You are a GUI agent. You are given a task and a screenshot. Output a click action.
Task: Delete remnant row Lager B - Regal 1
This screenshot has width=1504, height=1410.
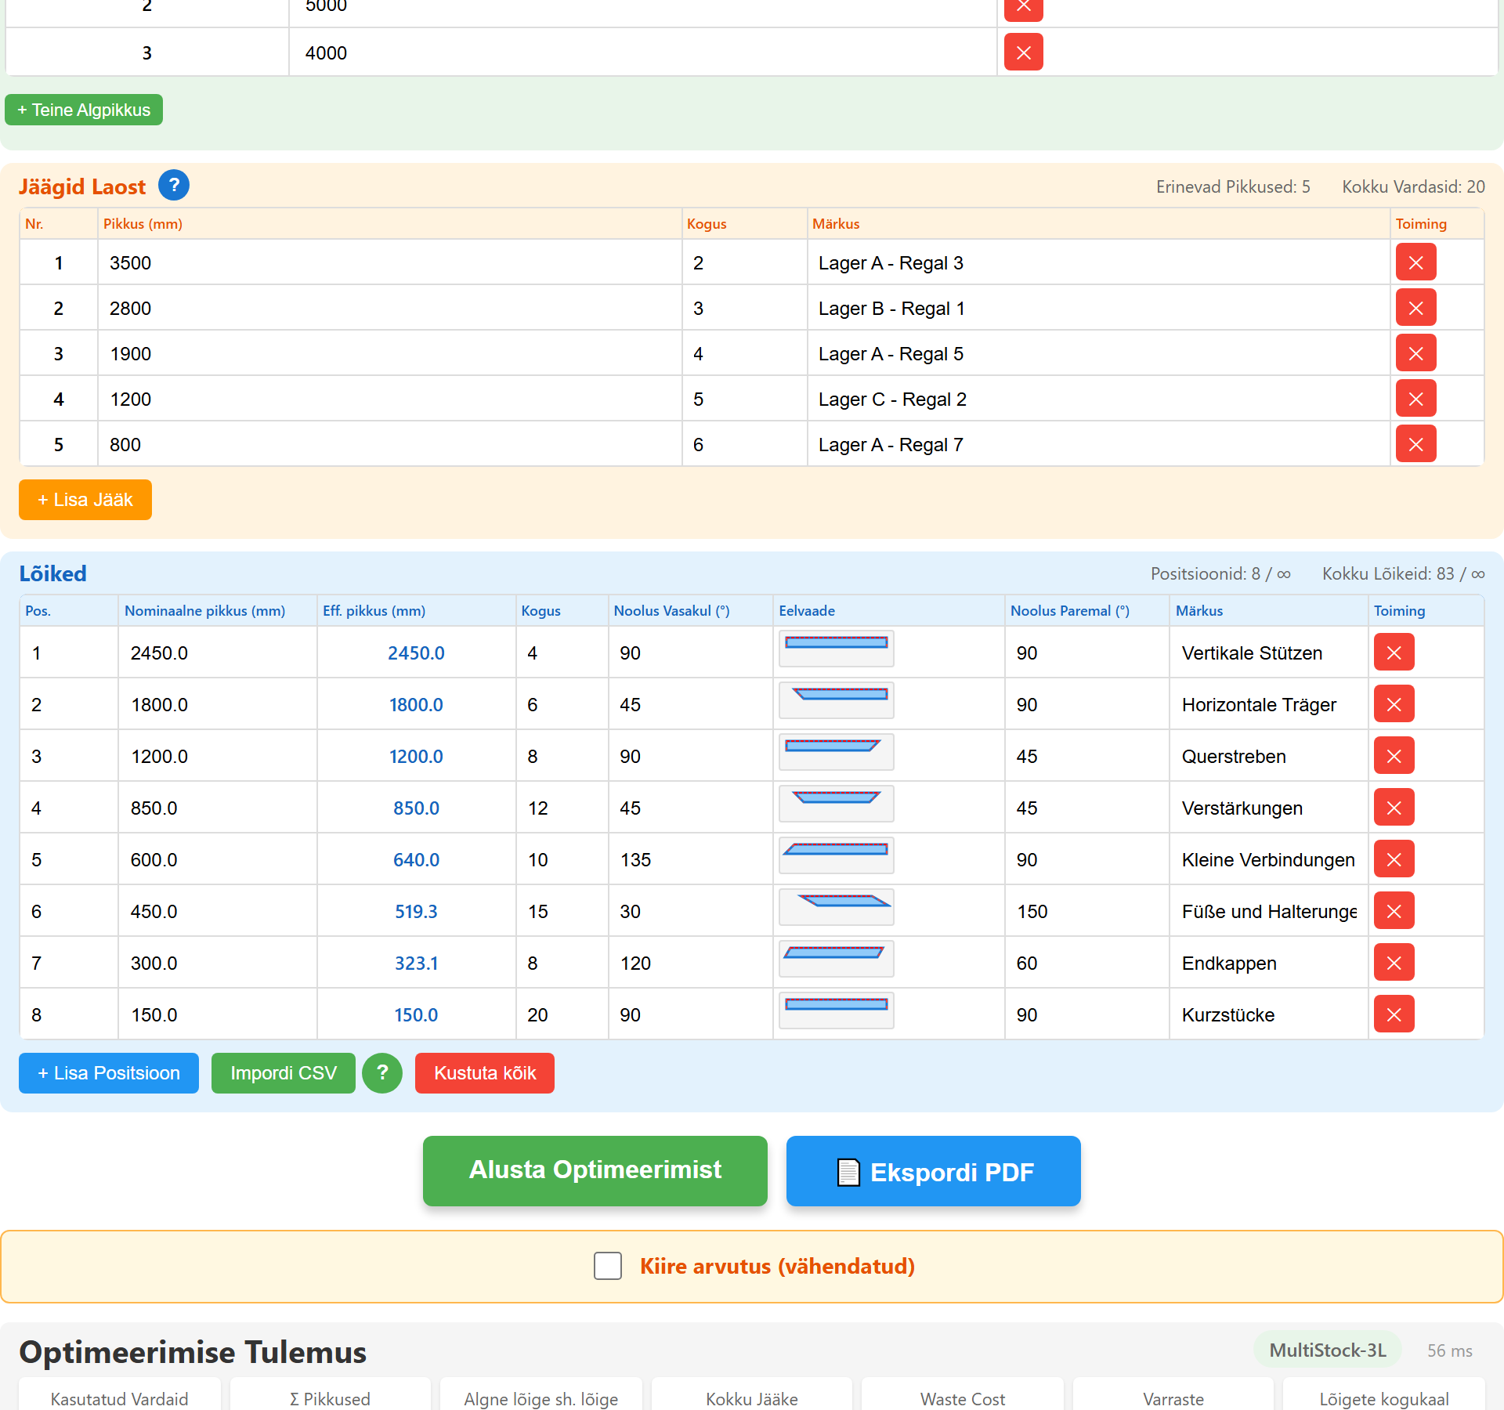[1415, 308]
